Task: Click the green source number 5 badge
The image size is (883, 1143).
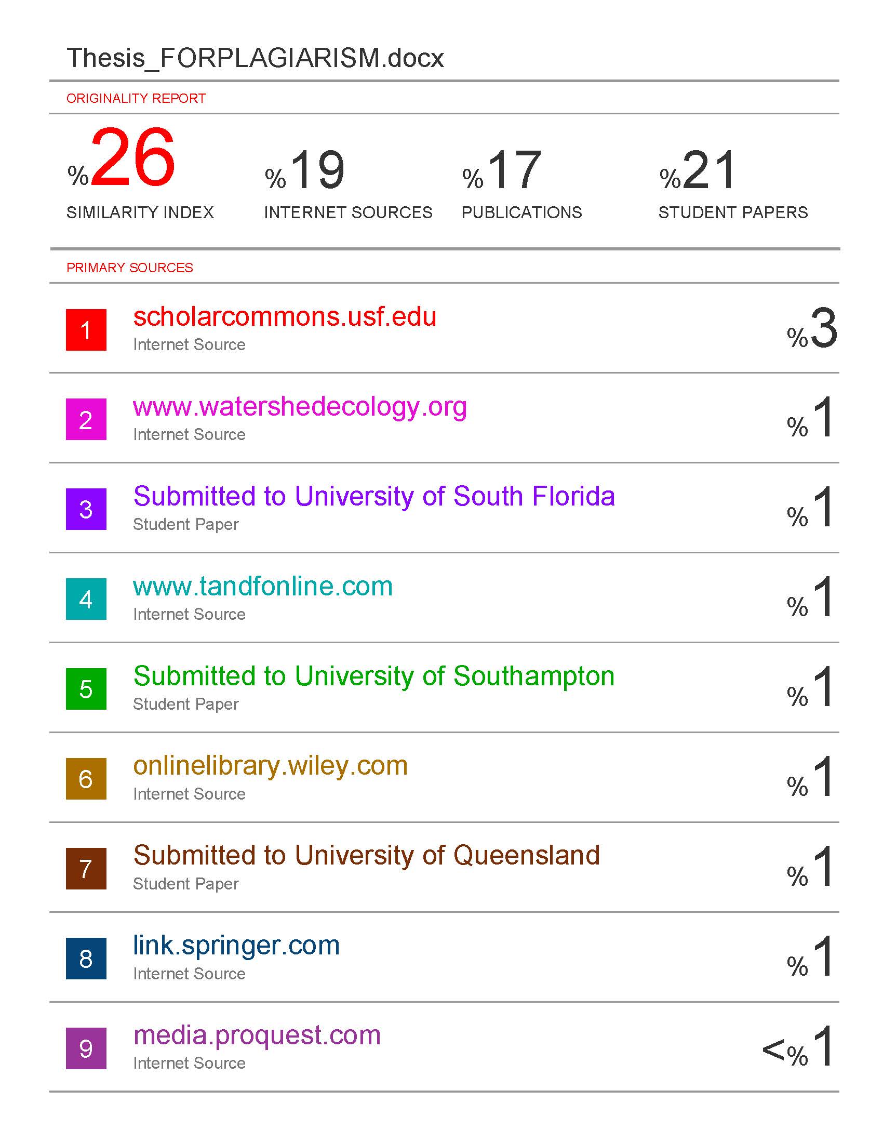Action: click(86, 689)
